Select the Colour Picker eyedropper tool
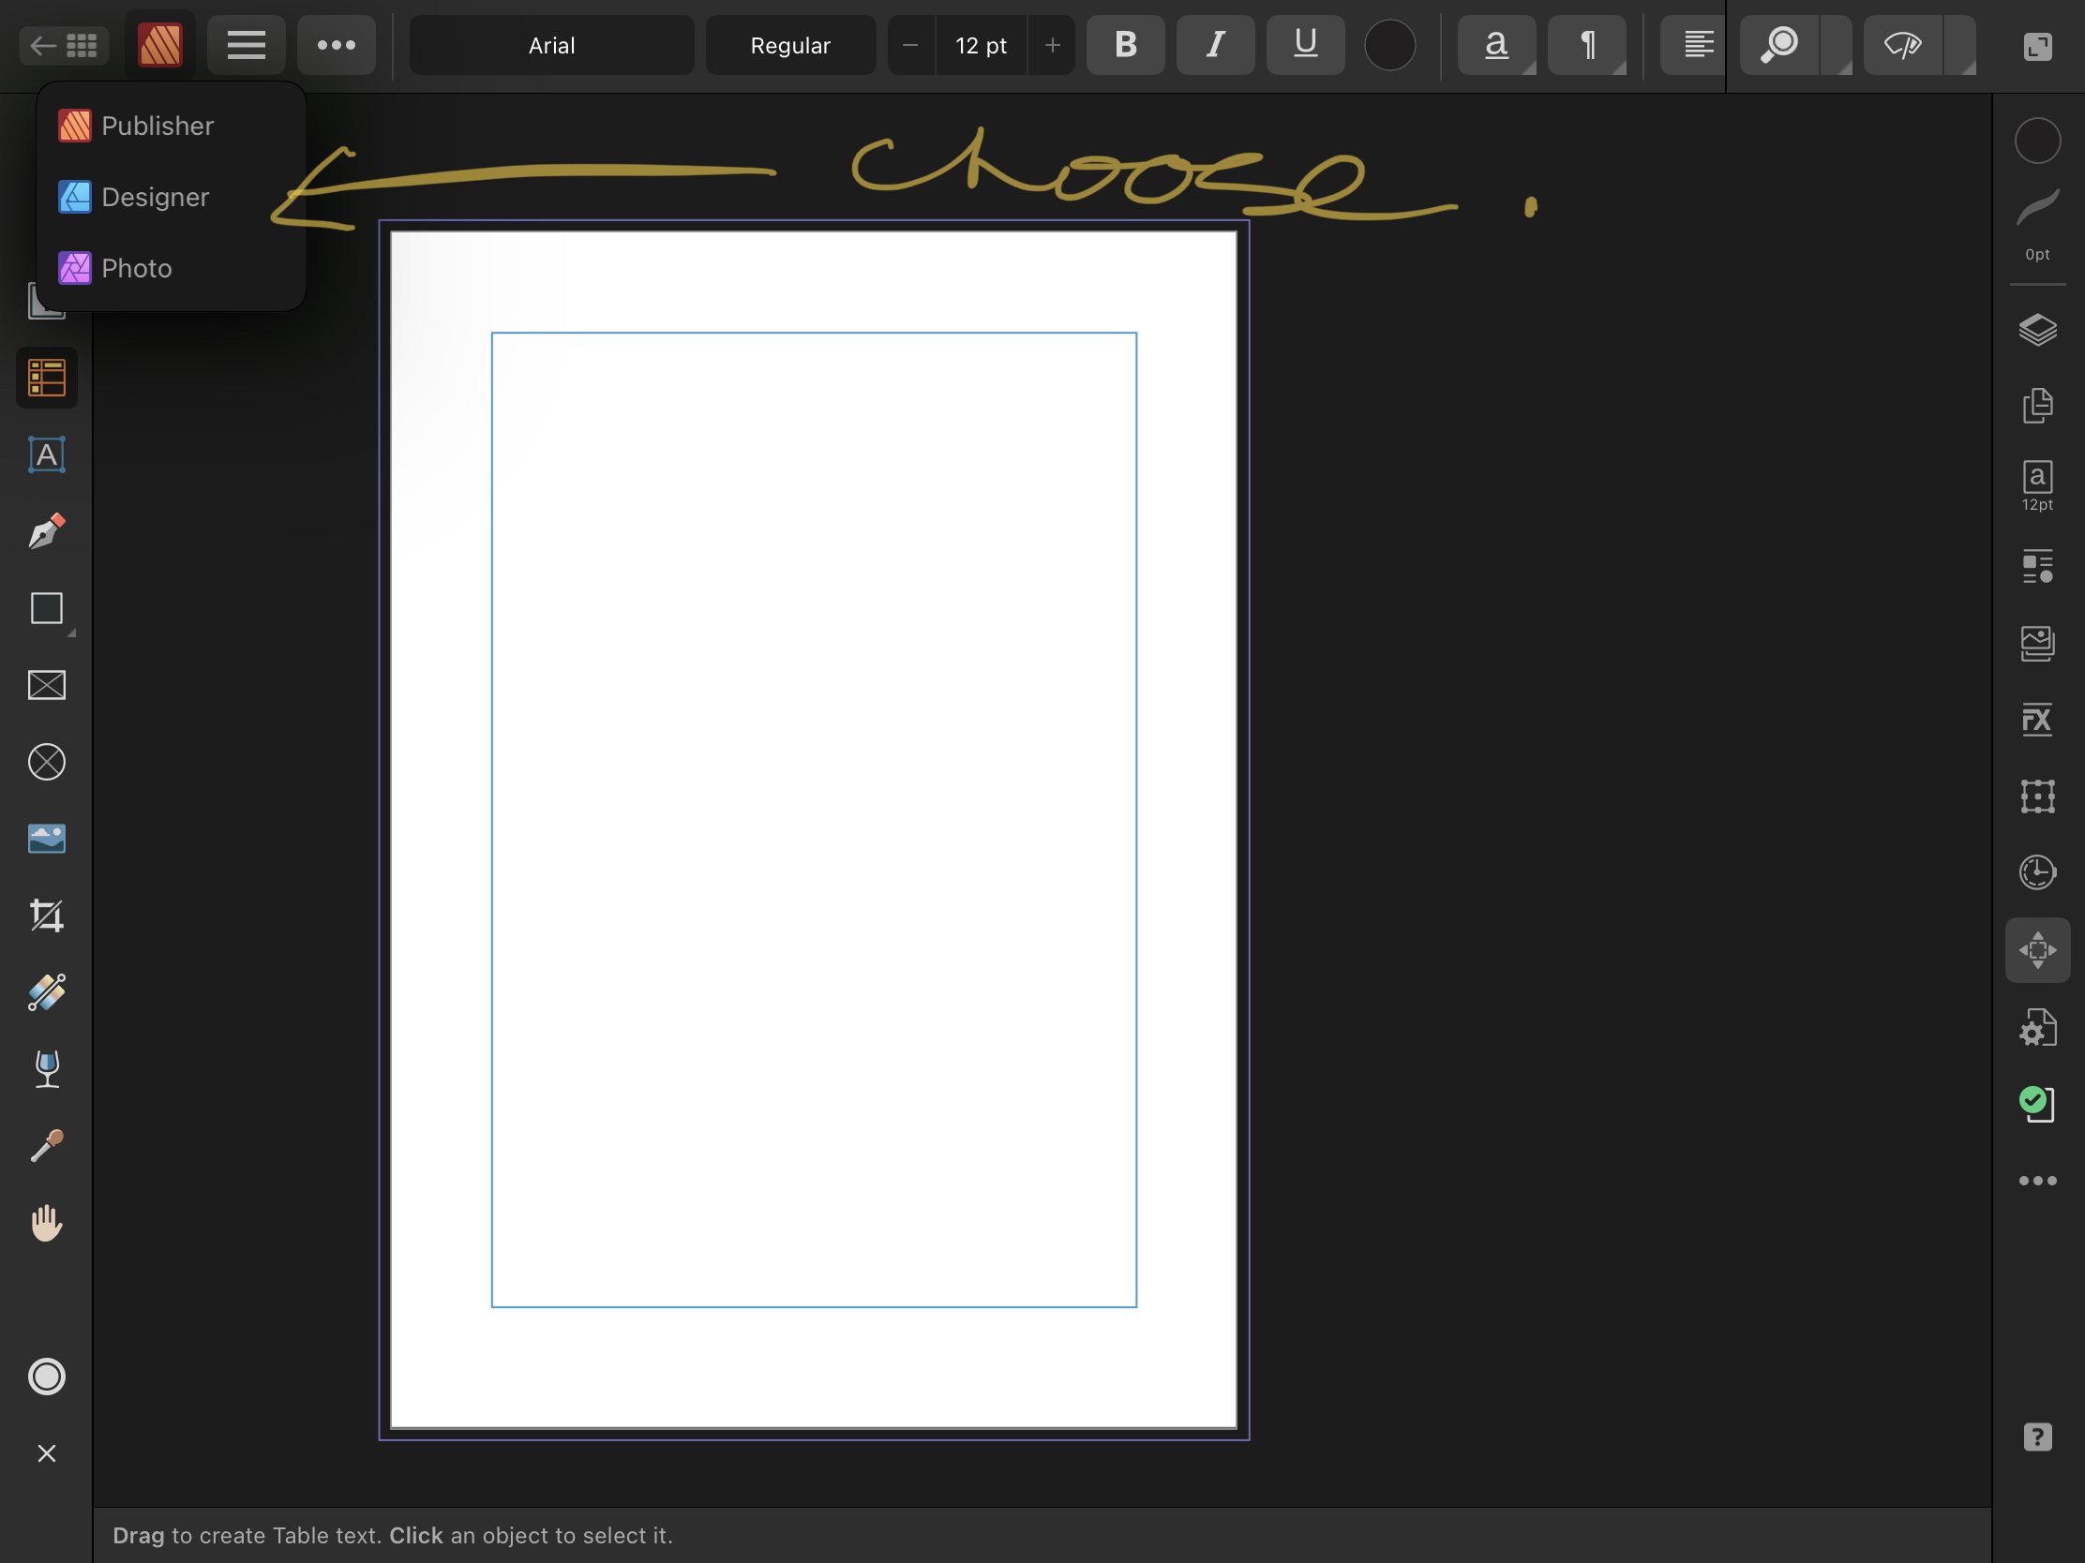The image size is (2085, 1563). click(46, 1146)
